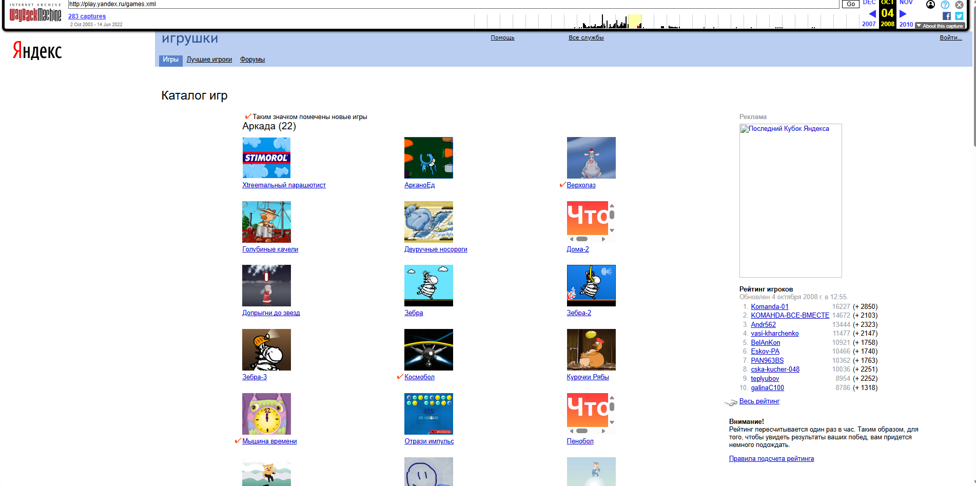
Task: Open the Wayback user account icon
Action: [x=930, y=5]
